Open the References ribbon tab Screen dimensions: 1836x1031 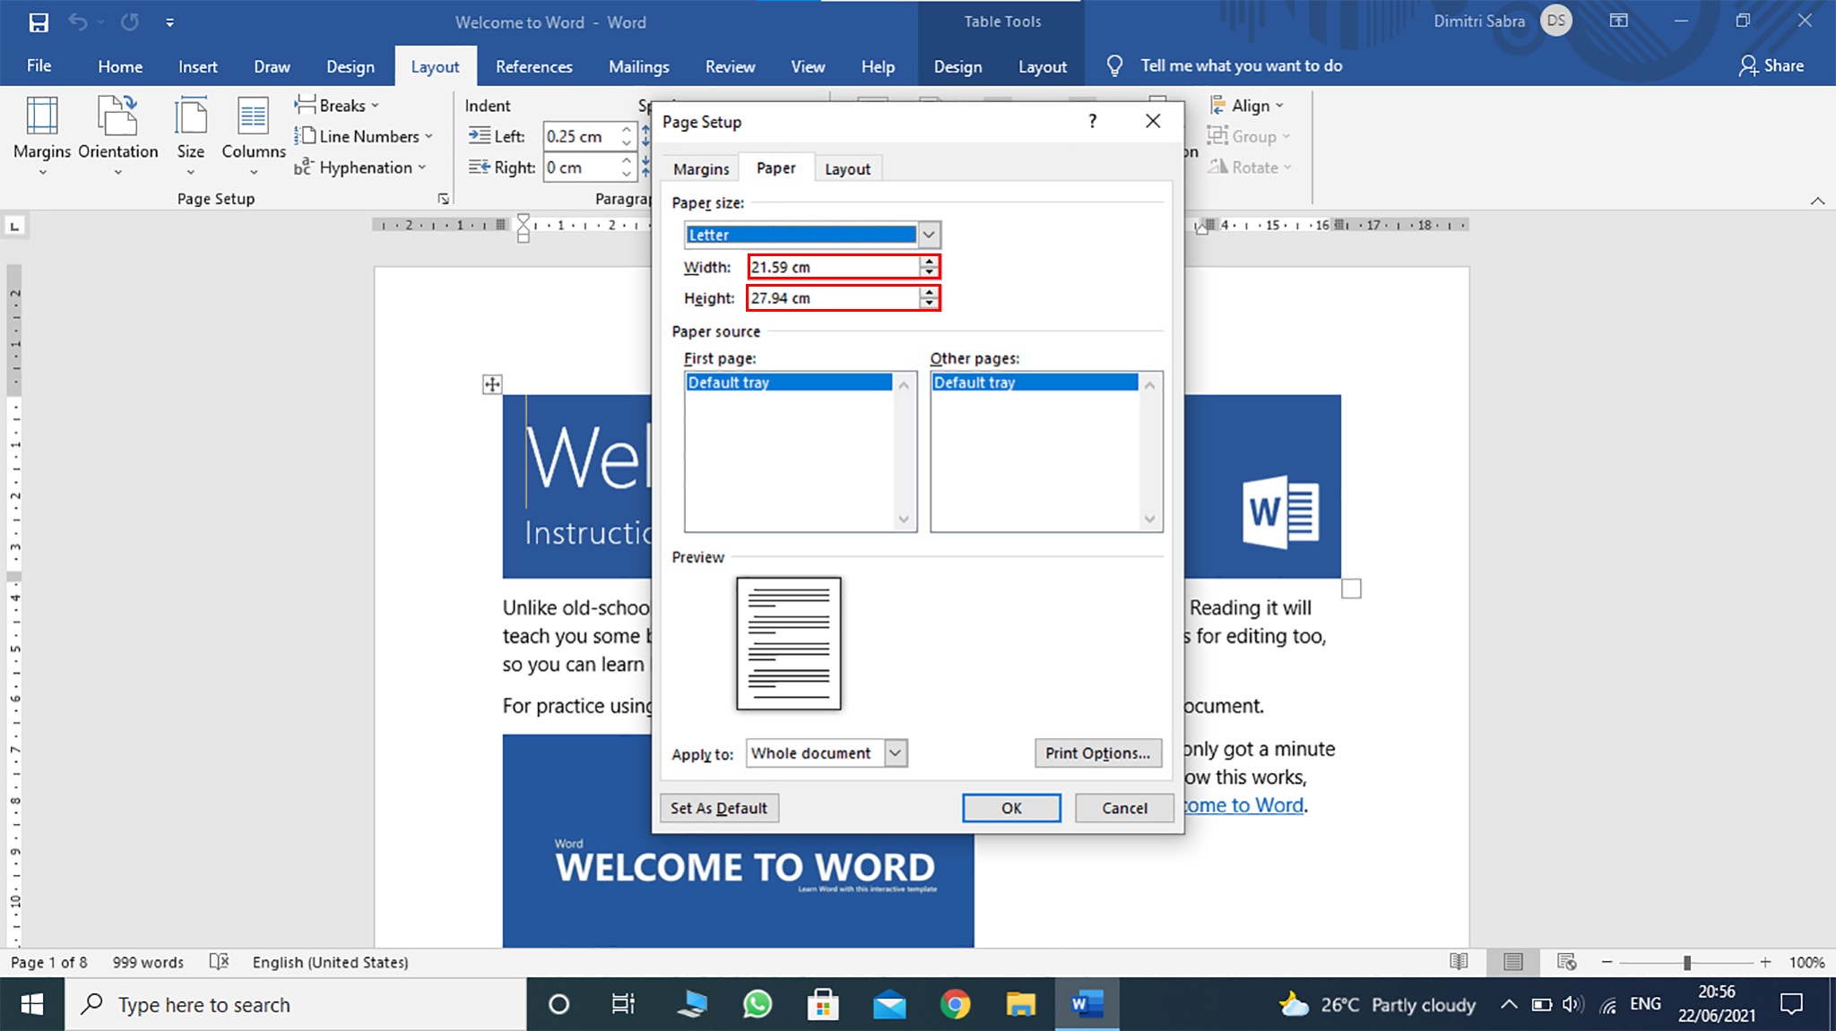pyautogui.click(x=533, y=67)
